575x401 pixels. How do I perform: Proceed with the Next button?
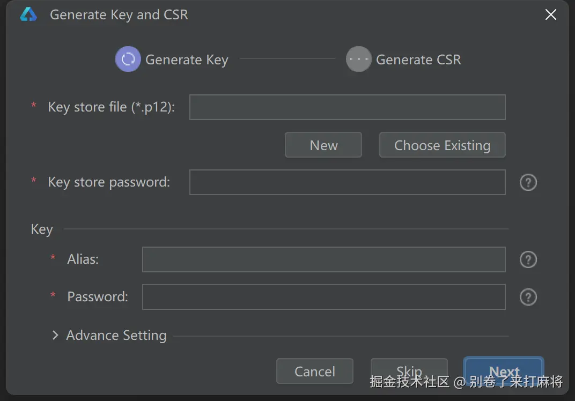[x=504, y=371]
